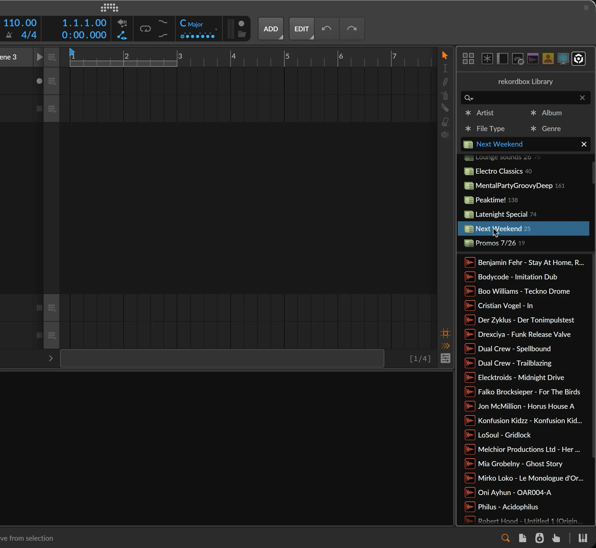Open the Album filter
596x548 pixels.
point(551,113)
